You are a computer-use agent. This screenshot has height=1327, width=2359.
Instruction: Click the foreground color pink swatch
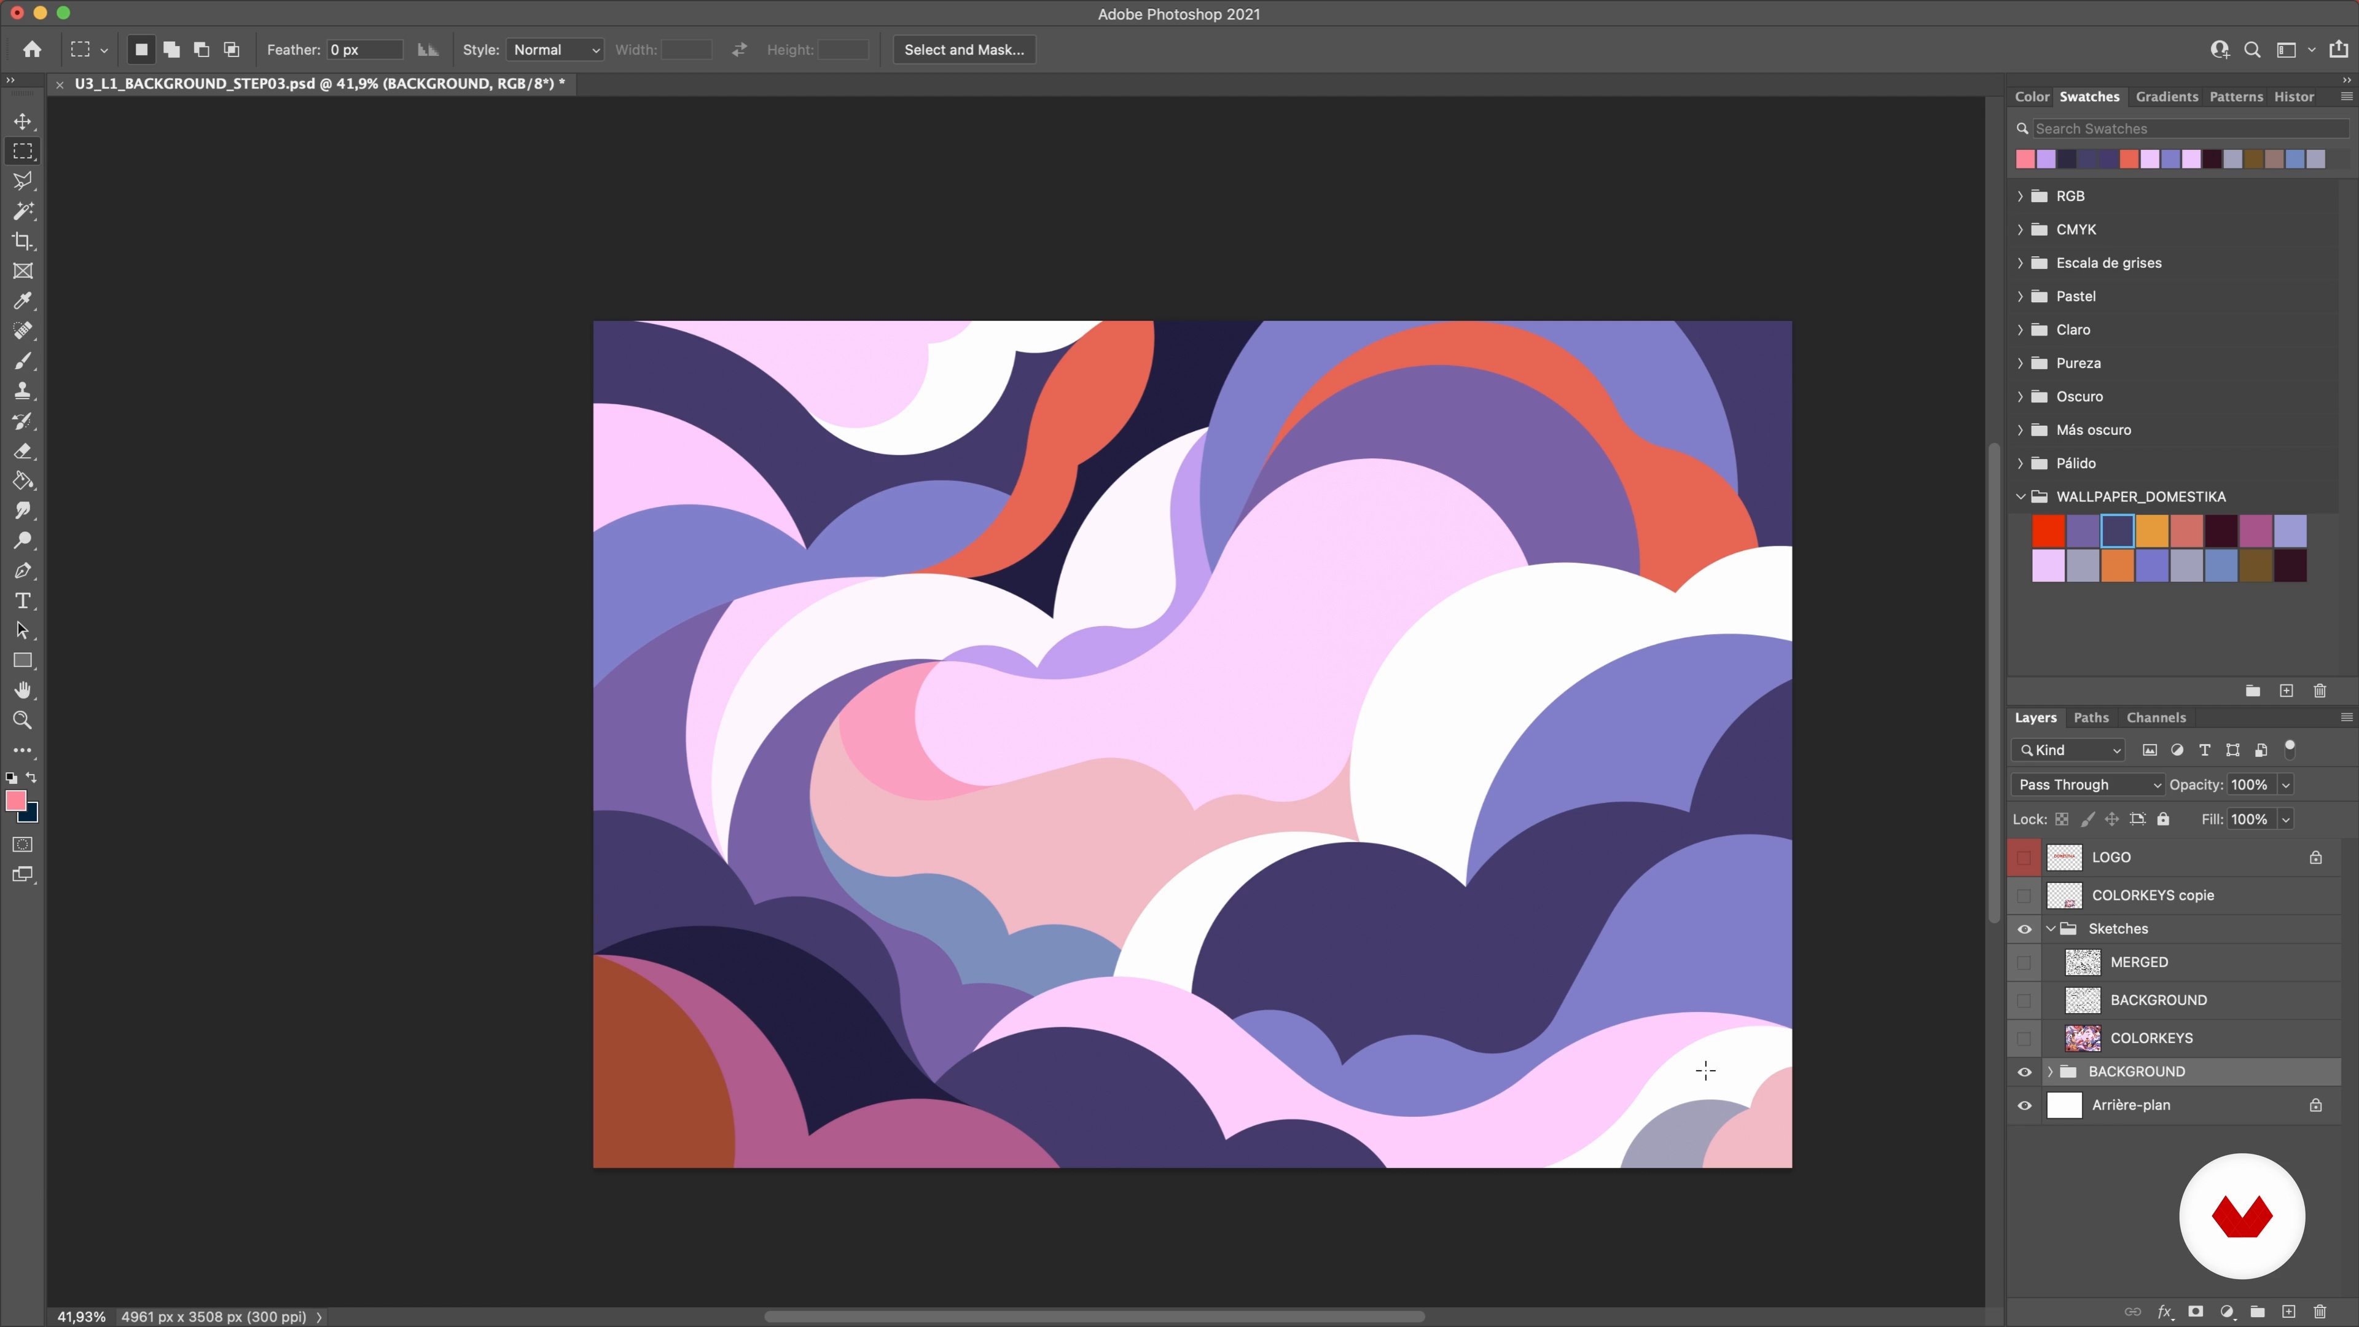(x=15, y=801)
